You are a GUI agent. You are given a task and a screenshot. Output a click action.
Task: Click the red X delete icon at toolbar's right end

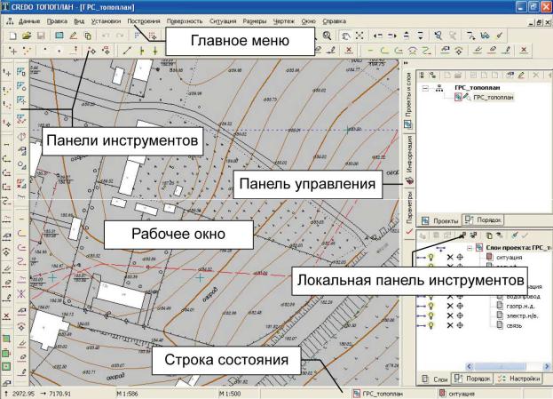[524, 50]
